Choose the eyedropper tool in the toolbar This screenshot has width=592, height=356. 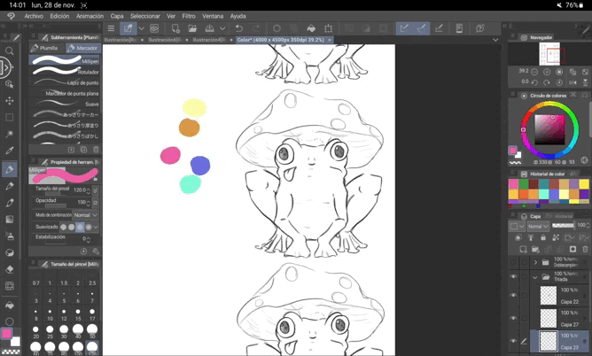click(10, 151)
